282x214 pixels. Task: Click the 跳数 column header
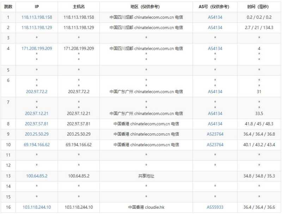tap(8, 7)
